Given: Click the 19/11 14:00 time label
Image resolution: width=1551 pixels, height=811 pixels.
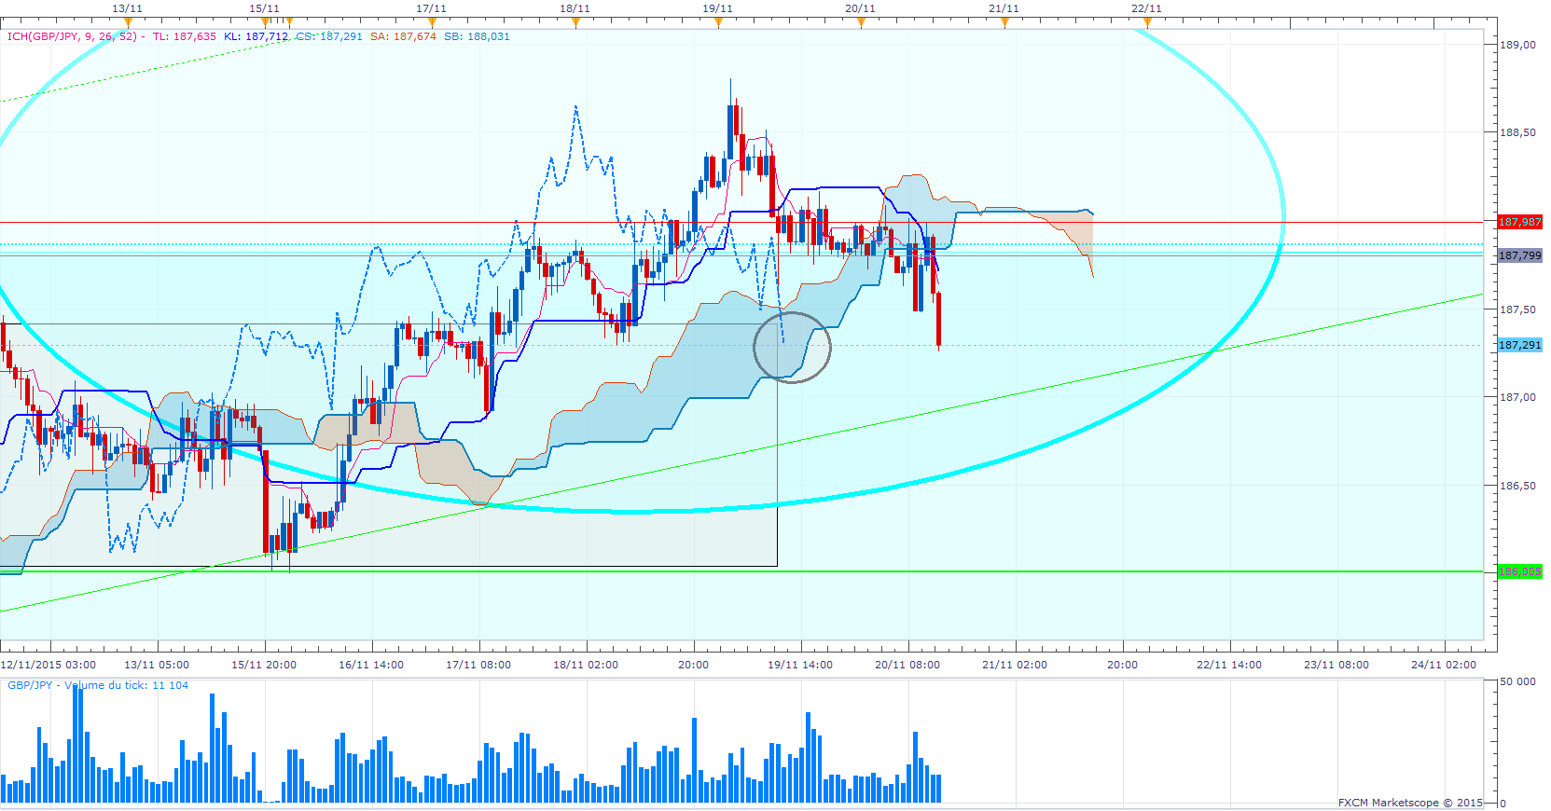Looking at the screenshot, I should click(800, 665).
